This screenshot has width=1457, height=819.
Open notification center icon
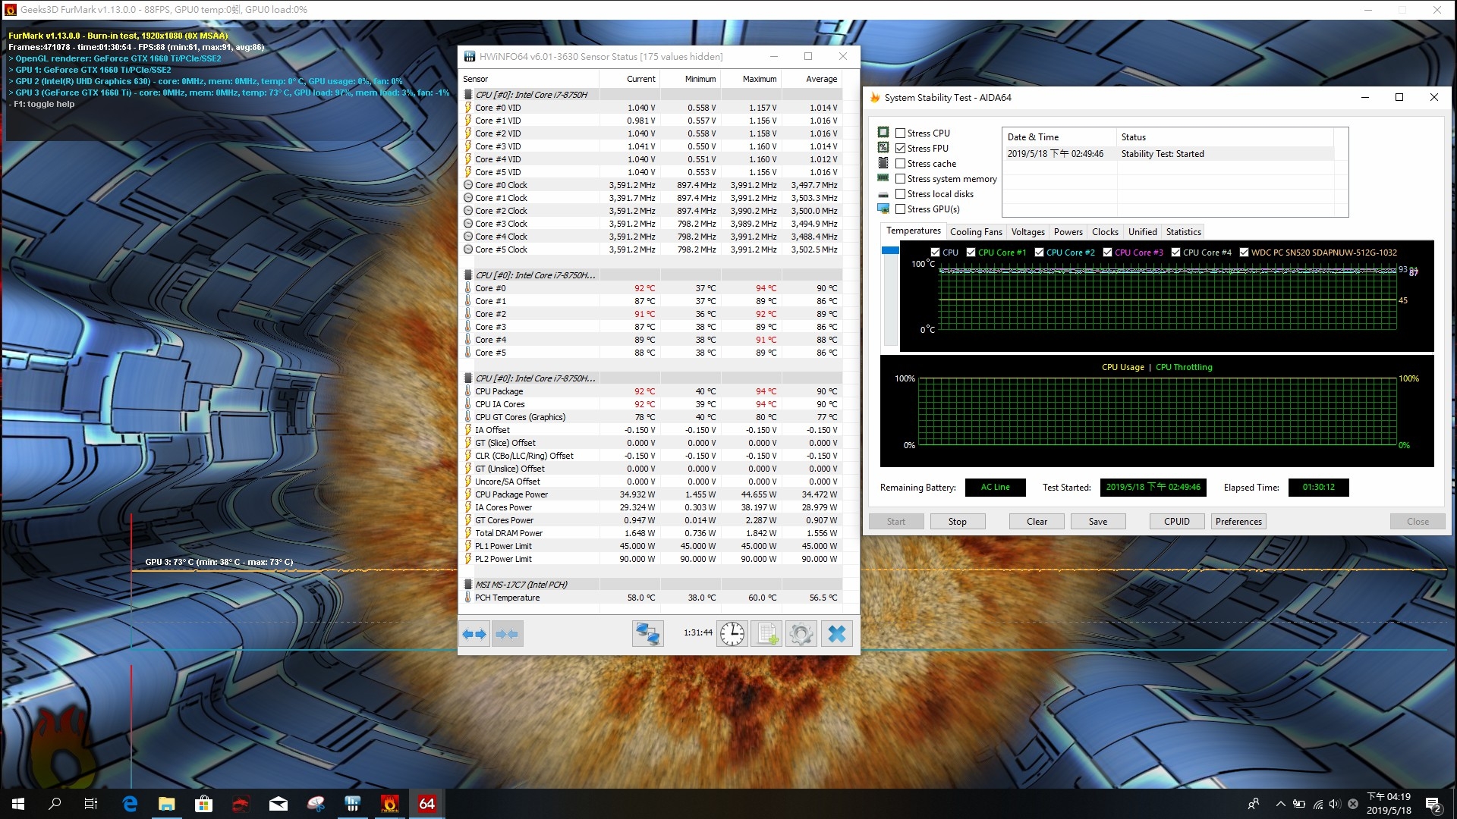(x=1433, y=804)
